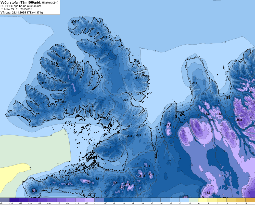Click the -9.7 temperature value on the map

point(44,83)
